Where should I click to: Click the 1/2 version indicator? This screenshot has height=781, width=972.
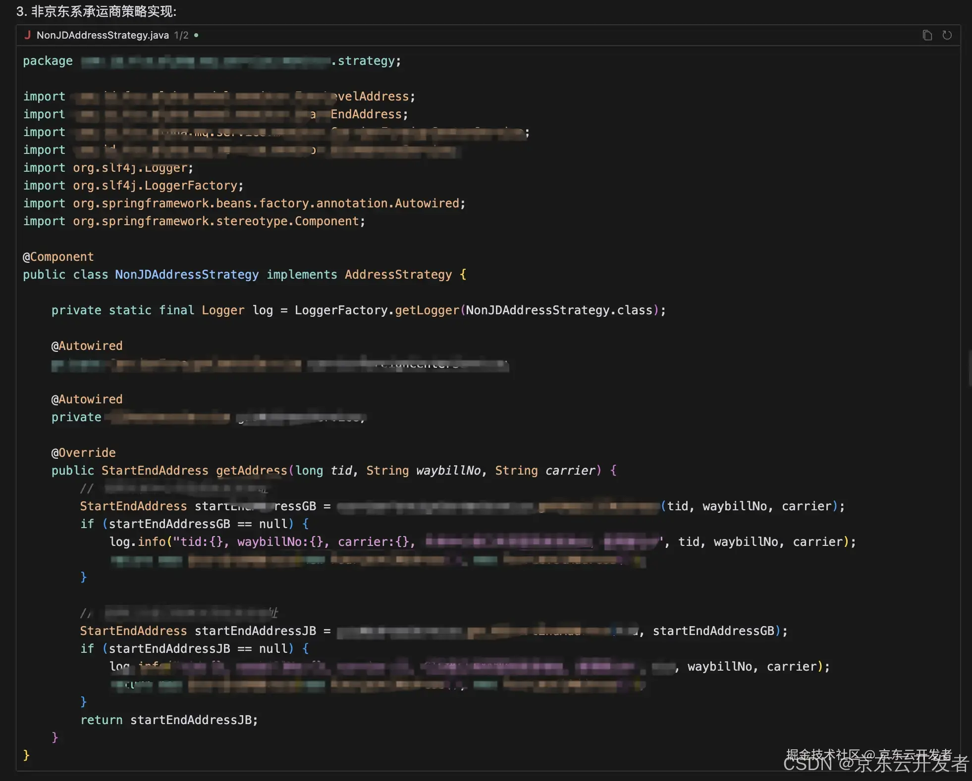[x=181, y=35]
